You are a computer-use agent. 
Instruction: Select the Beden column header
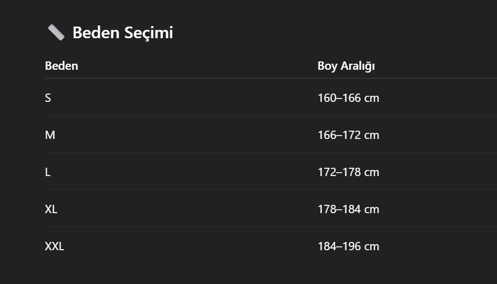(62, 66)
